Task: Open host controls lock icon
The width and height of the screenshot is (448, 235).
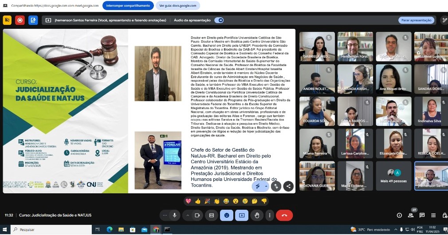Action: 444,215
